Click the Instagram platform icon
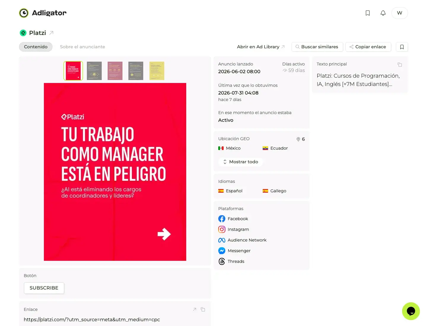The height and width of the screenshot is (326, 427). coord(222,229)
